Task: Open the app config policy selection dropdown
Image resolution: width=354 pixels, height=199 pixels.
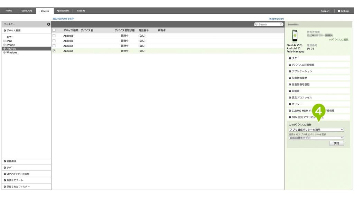Action: coord(316,138)
